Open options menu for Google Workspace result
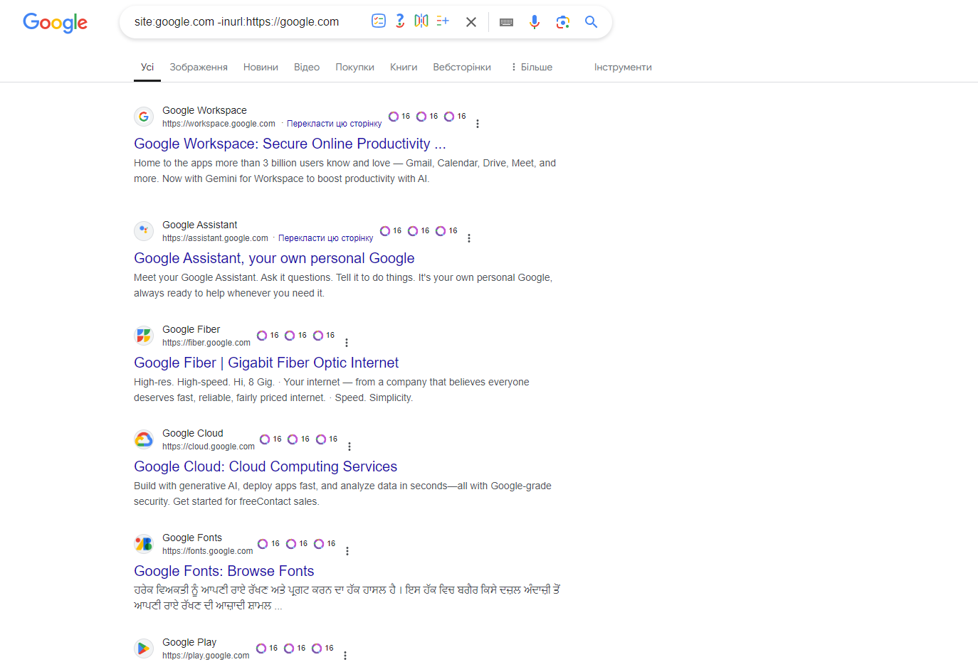The height and width of the screenshot is (662, 978). click(478, 124)
